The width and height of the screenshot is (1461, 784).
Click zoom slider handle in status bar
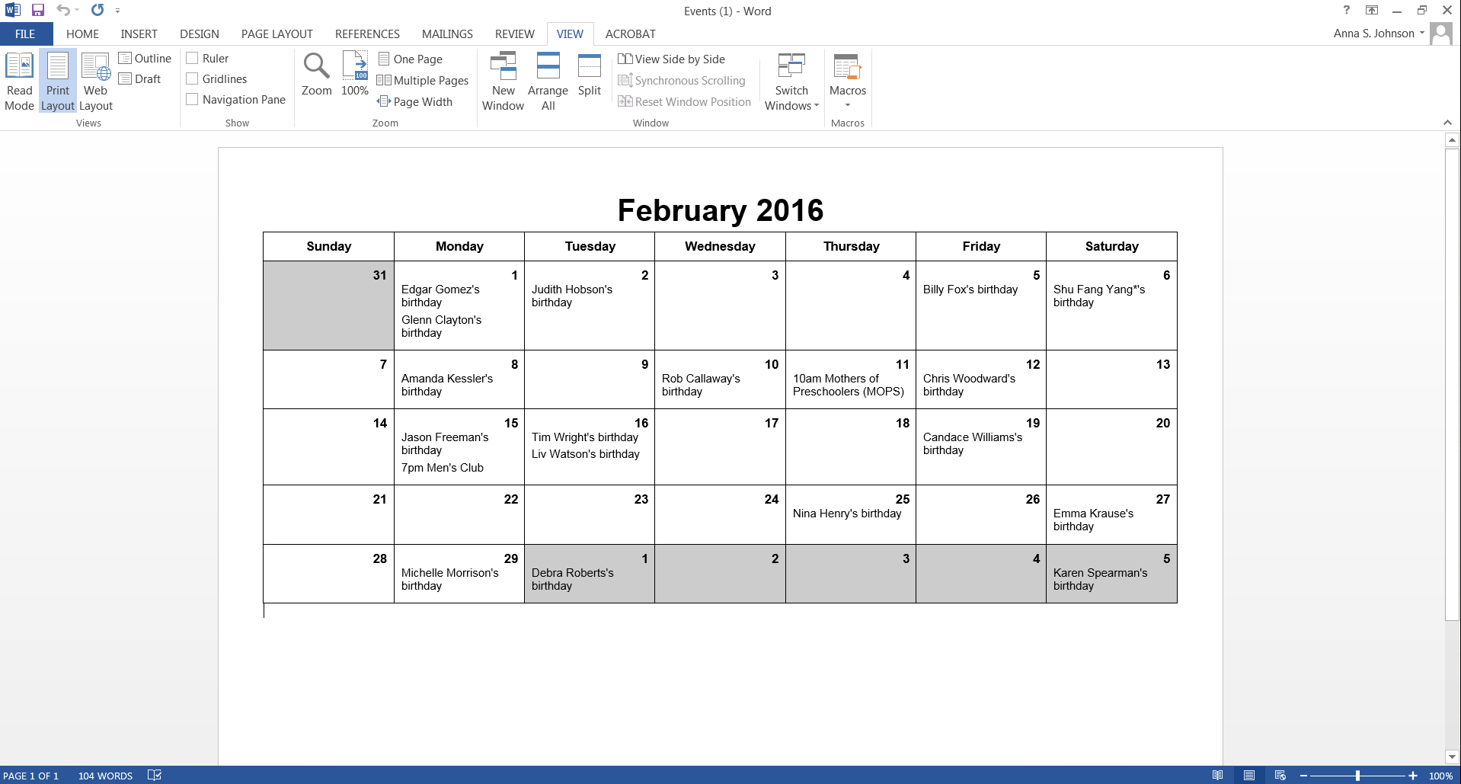pos(1357,776)
